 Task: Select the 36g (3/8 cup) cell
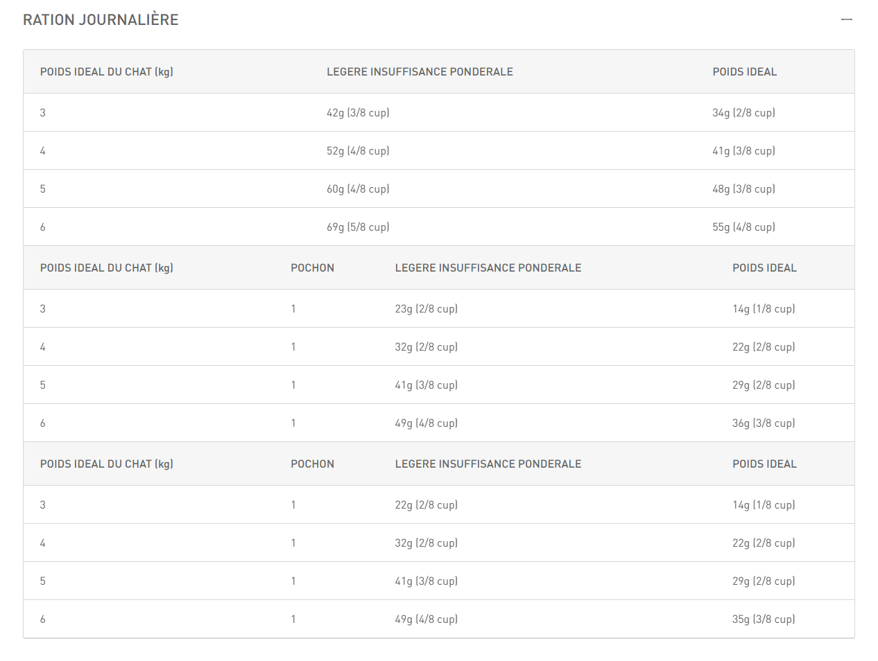pos(764,423)
